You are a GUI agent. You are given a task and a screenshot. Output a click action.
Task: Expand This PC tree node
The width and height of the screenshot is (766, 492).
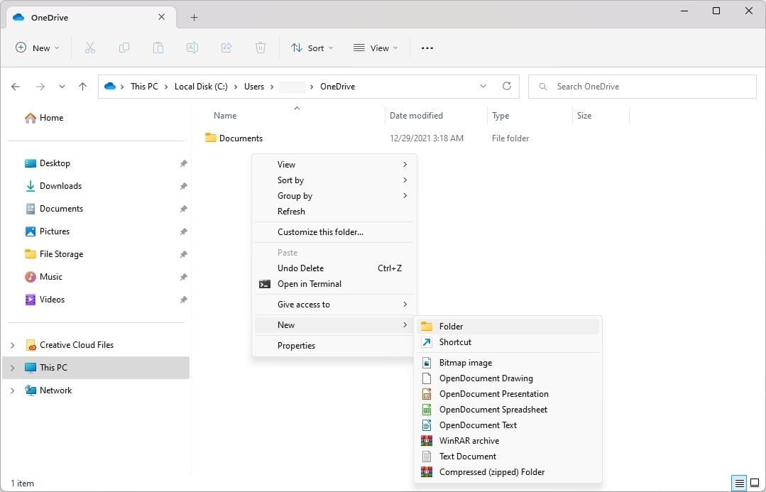(x=13, y=368)
